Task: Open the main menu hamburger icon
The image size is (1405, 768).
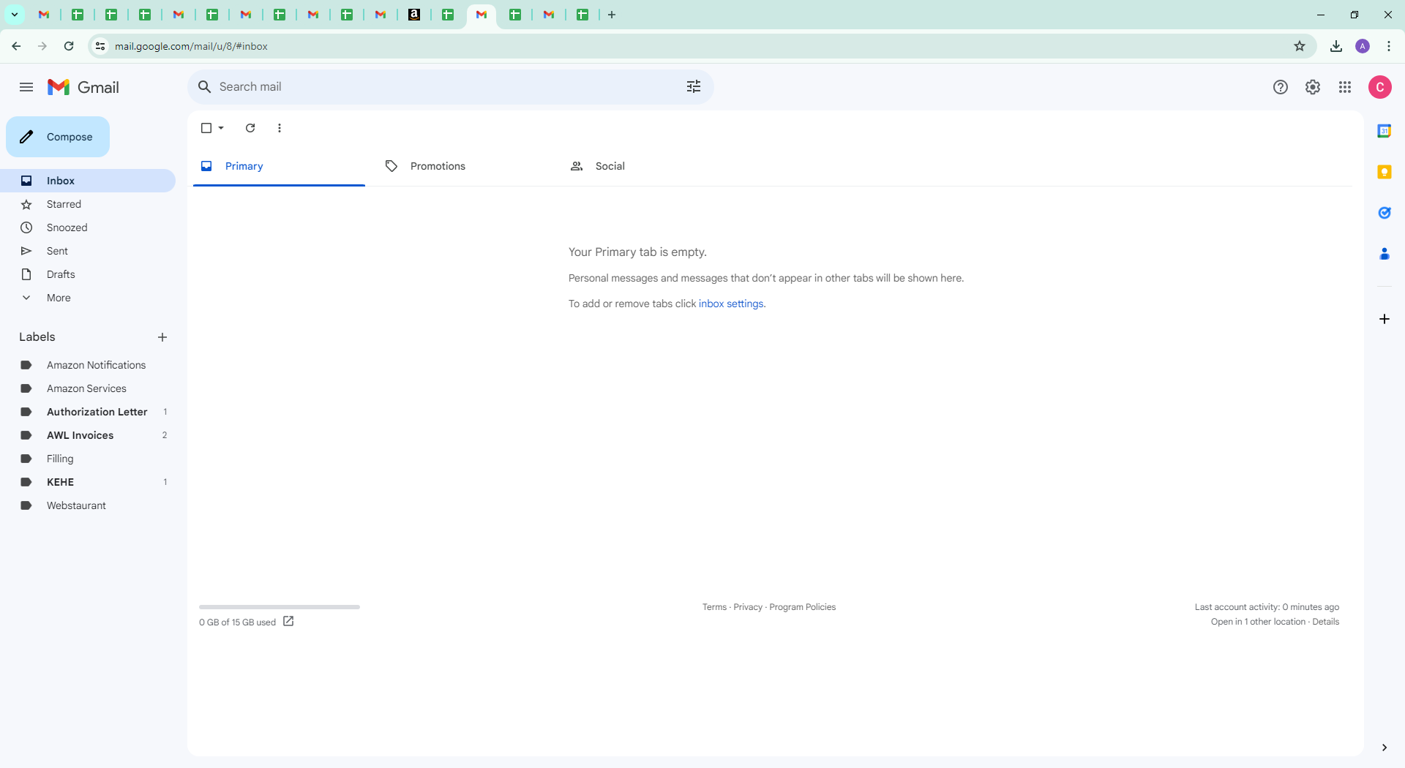Action: click(x=26, y=87)
